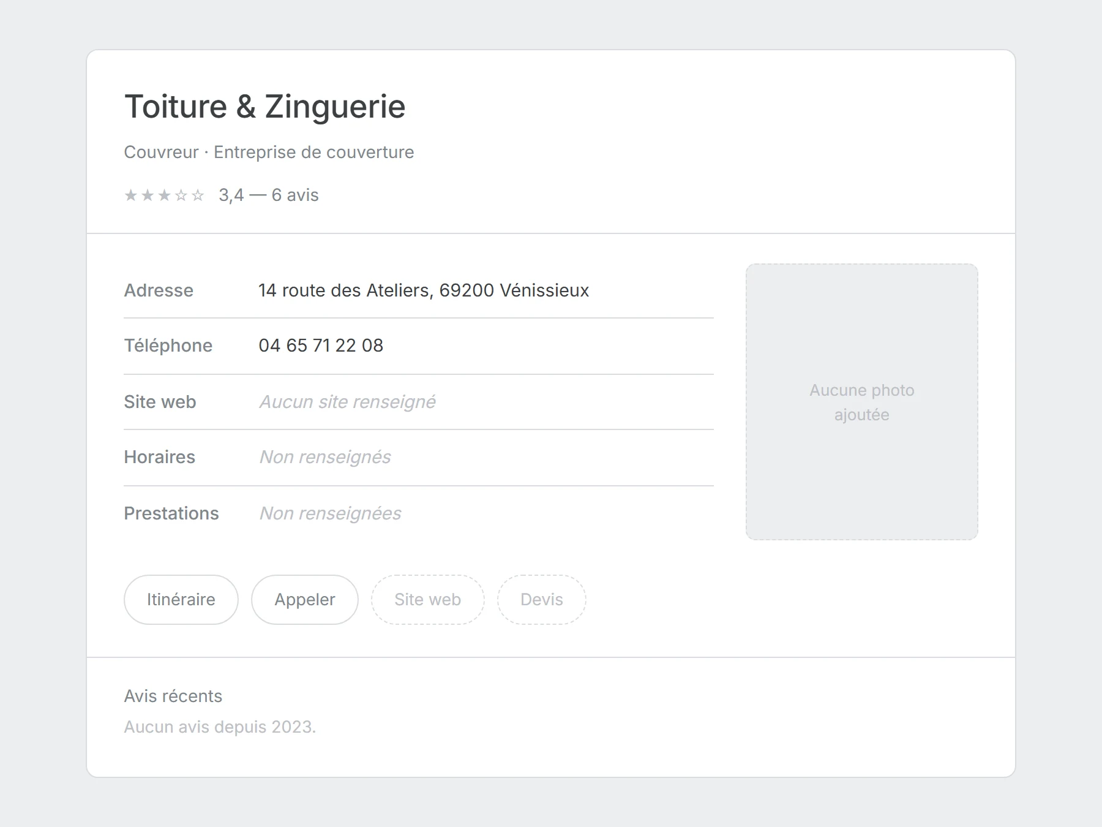The height and width of the screenshot is (827, 1102).
Task: Tap the Appeler button
Action: [x=305, y=599]
